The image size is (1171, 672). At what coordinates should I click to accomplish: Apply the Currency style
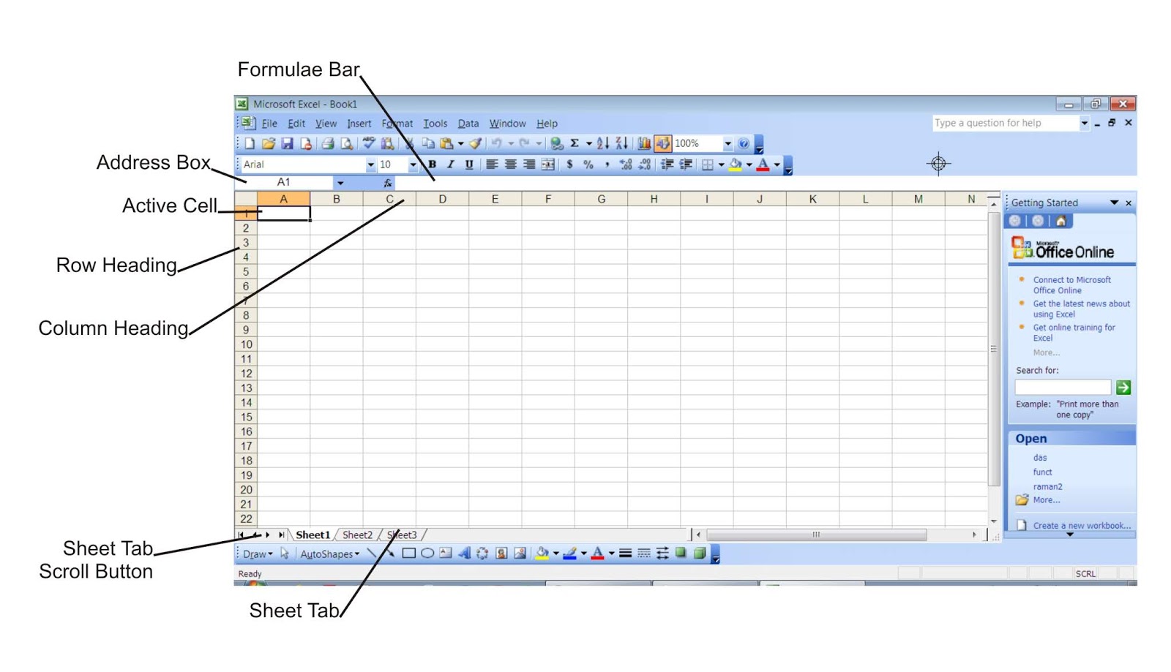pos(569,165)
